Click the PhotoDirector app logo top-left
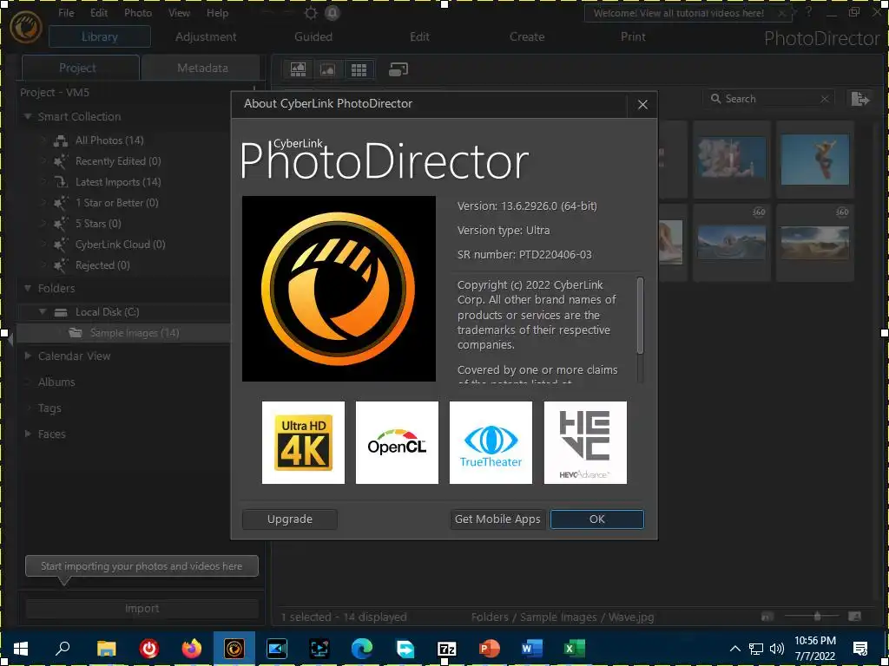The height and width of the screenshot is (666, 889). pos(25,26)
